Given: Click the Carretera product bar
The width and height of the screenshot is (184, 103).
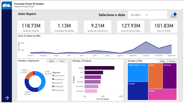Looking at the screenshot, I should click(x=91, y=91).
